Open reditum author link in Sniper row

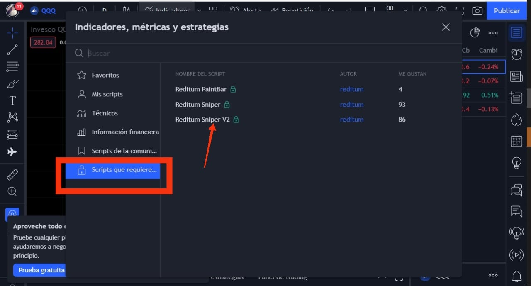coord(352,105)
